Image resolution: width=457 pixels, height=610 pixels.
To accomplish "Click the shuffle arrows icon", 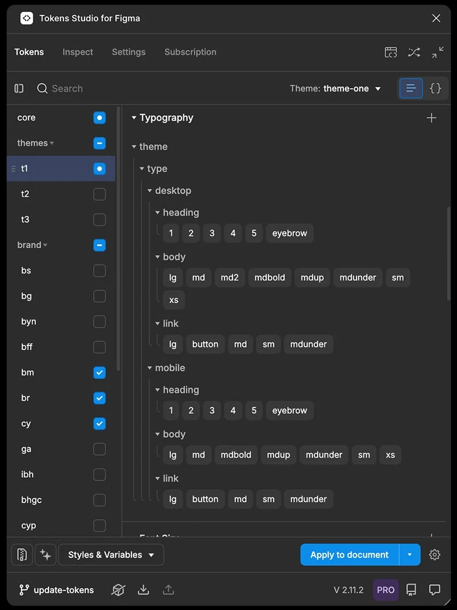I will (x=414, y=52).
